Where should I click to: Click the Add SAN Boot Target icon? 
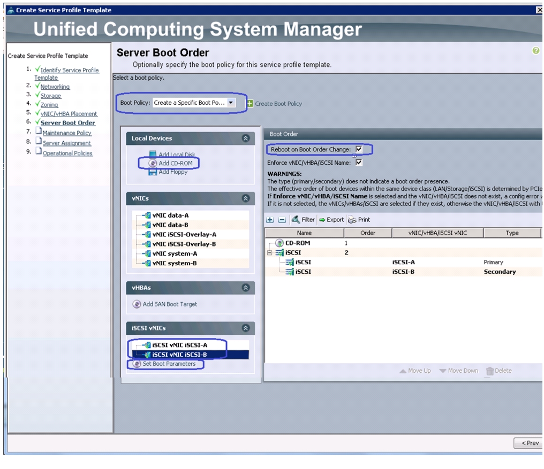pos(137,304)
